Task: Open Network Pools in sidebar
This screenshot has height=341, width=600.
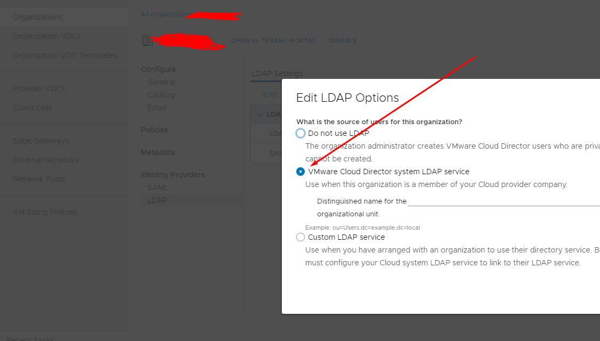Action: coord(39,179)
